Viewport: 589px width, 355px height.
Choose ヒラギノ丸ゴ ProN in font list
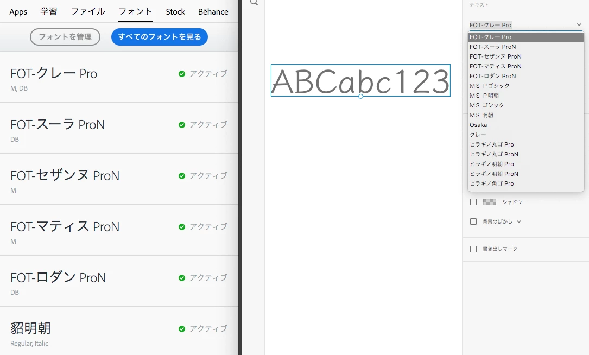tap(526, 154)
